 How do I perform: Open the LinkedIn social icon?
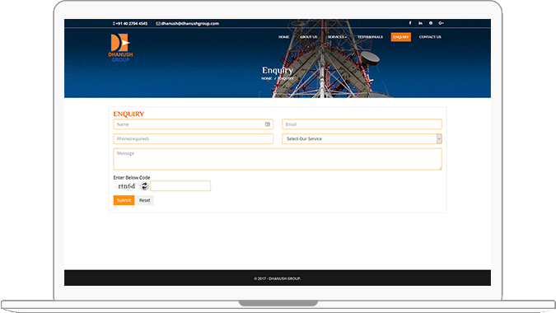(420, 23)
